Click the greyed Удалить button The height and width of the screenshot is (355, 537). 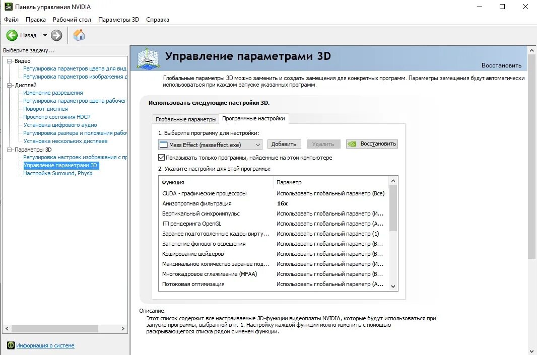pyautogui.click(x=323, y=144)
